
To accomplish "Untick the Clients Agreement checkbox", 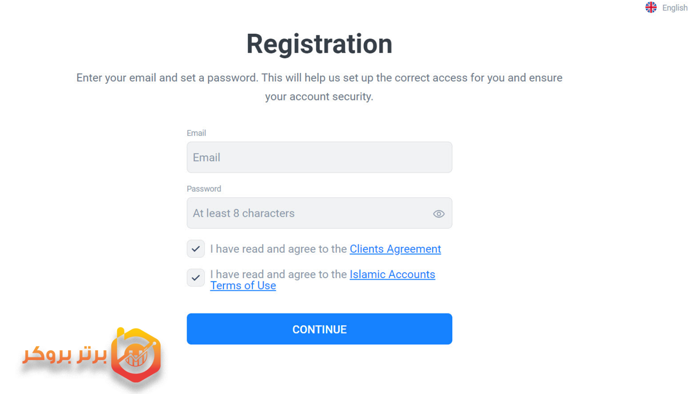I will point(195,249).
